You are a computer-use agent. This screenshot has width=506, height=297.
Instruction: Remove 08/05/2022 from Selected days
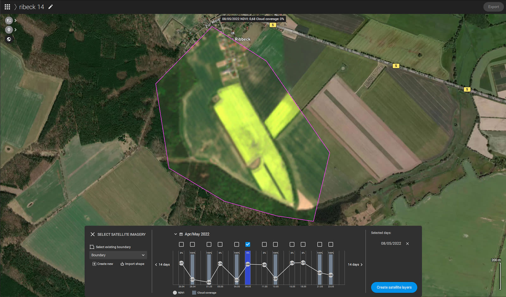coord(407,243)
